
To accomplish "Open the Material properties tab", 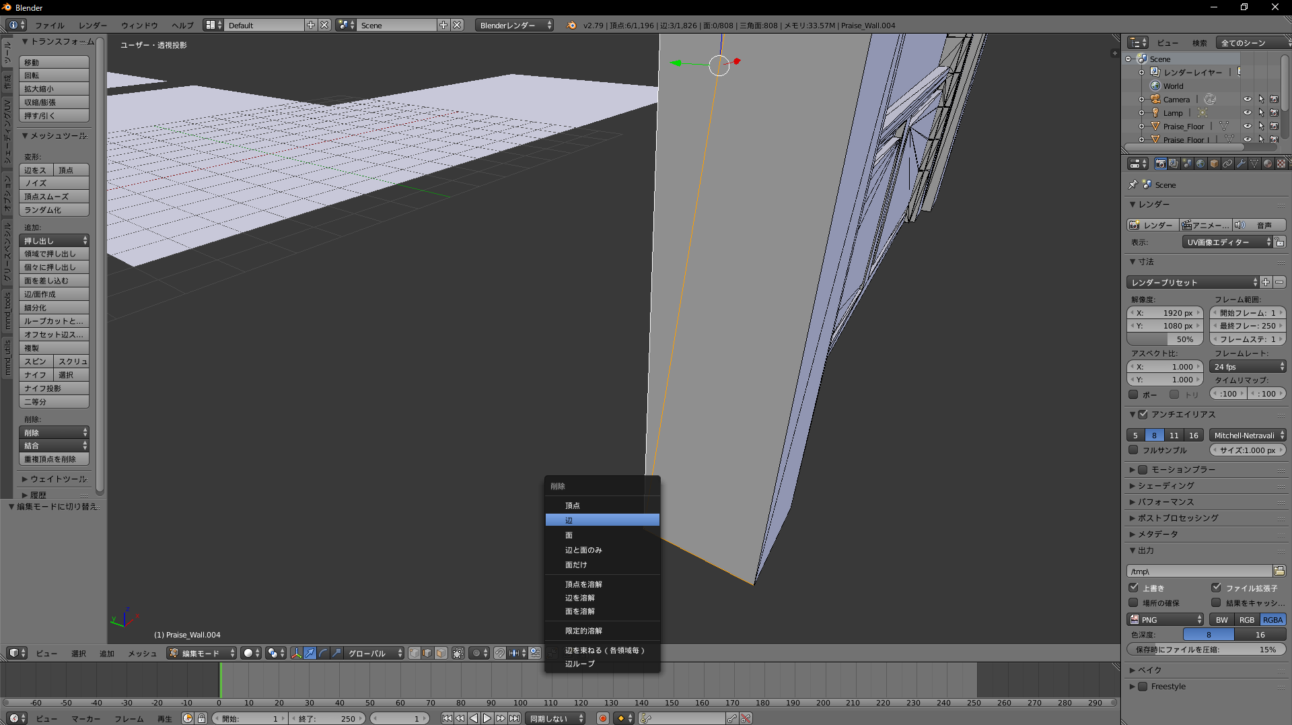I will 1268,164.
